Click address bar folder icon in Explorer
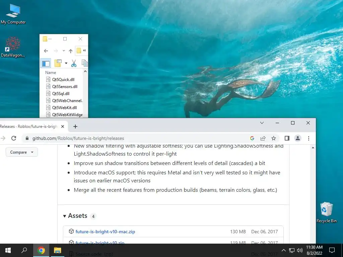343x257 pixels. pyautogui.click(x=79, y=51)
